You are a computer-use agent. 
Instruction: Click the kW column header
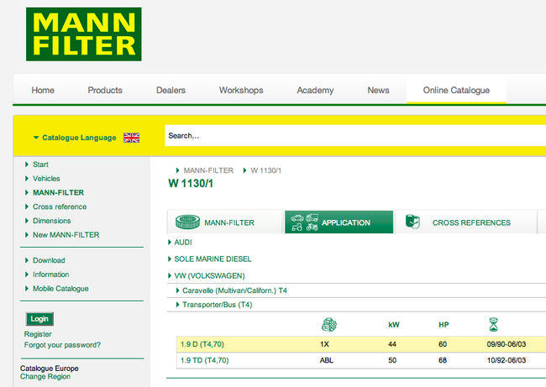pos(394,325)
